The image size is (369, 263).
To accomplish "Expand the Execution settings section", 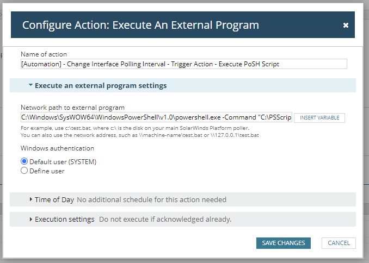I will [64, 219].
